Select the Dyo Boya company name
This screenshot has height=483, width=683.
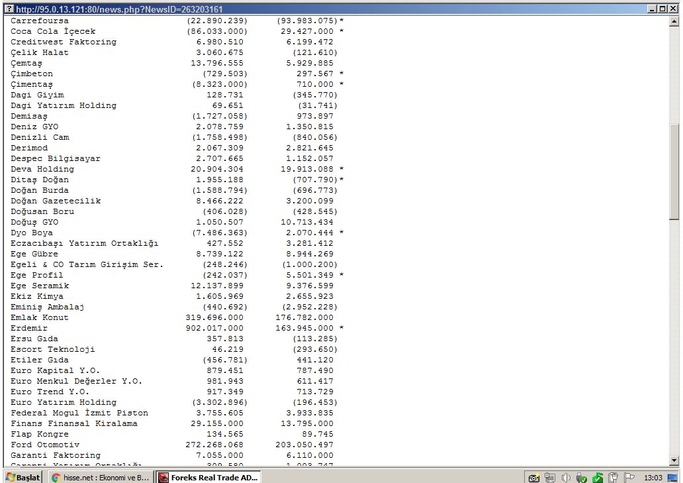32,233
